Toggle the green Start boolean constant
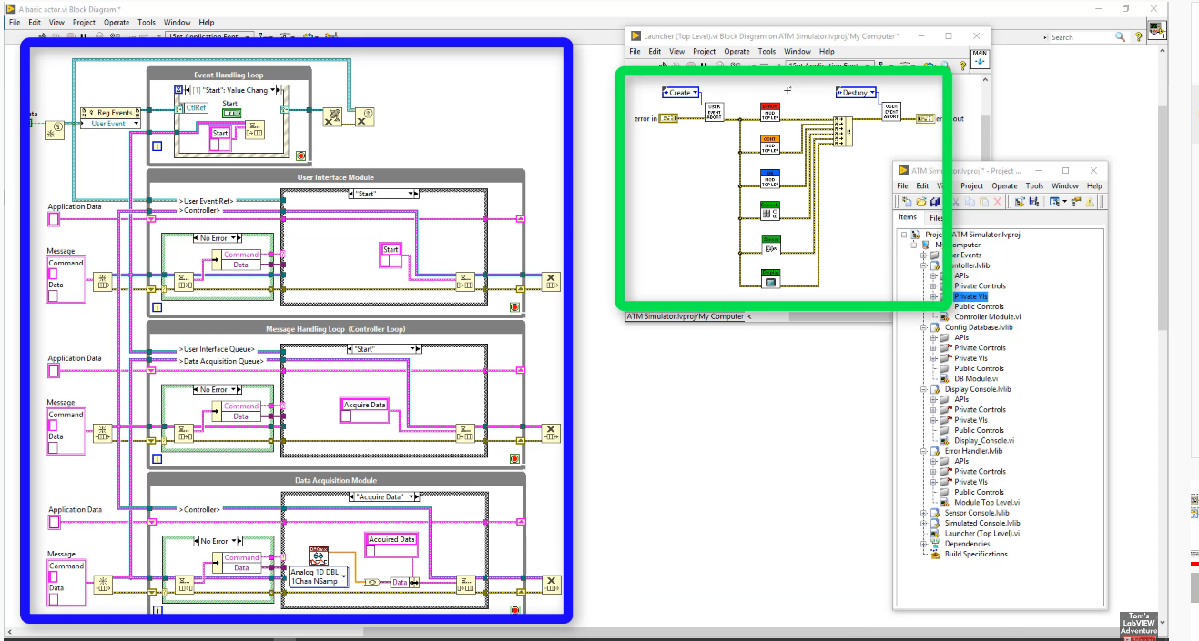 [x=231, y=113]
